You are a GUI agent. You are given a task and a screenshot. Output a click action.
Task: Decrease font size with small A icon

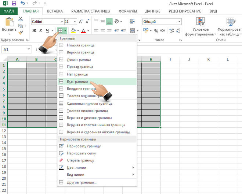click(x=87, y=22)
